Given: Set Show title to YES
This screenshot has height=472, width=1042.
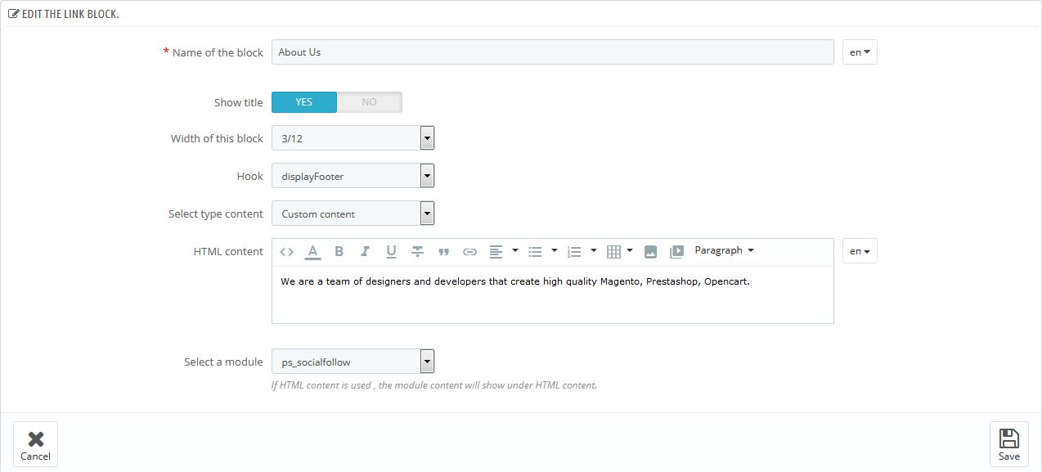Looking at the screenshot, I should coord(303,101).
